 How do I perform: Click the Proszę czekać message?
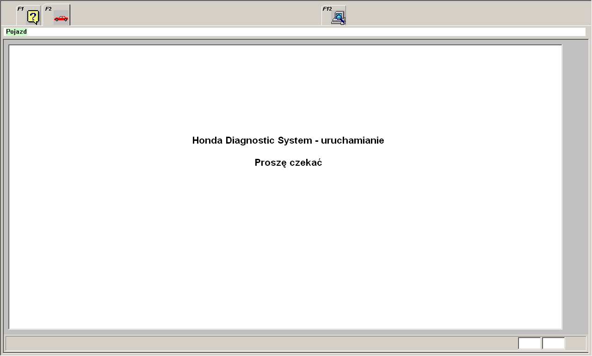[x=288, y=163]
